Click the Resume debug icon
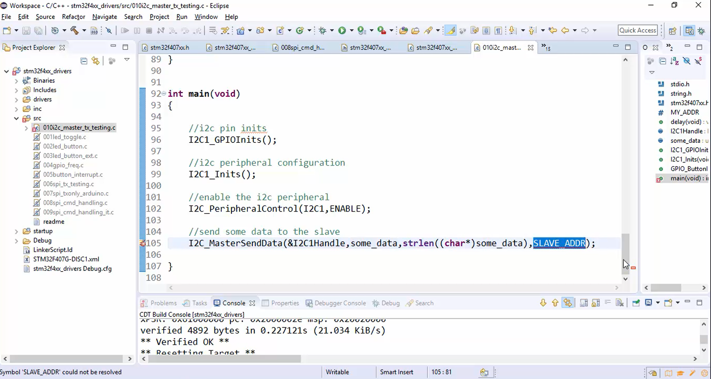Screen dimensions: 711x379 (125, 30)
